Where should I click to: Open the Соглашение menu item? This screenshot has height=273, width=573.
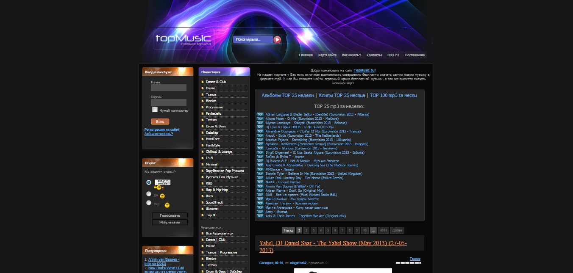(414, 55)
